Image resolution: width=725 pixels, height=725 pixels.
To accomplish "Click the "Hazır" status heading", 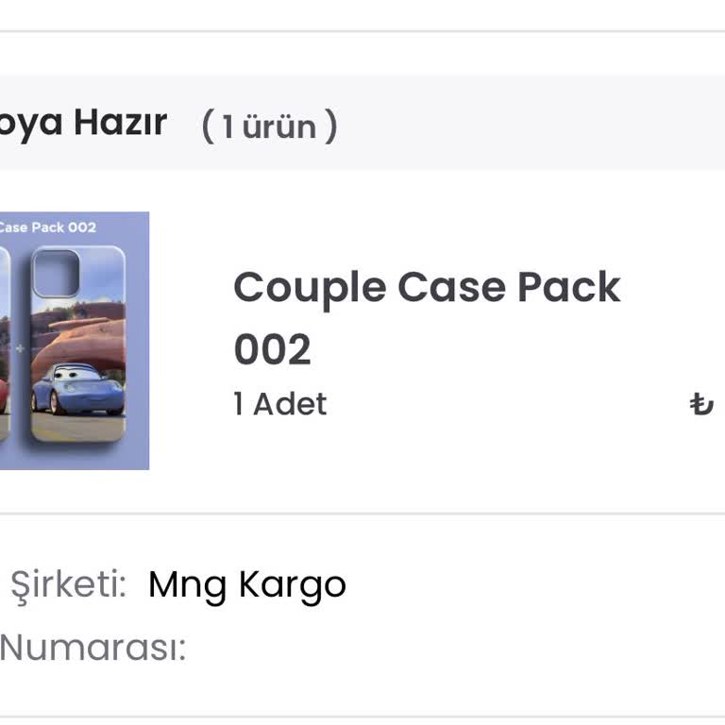I will 120,123.
